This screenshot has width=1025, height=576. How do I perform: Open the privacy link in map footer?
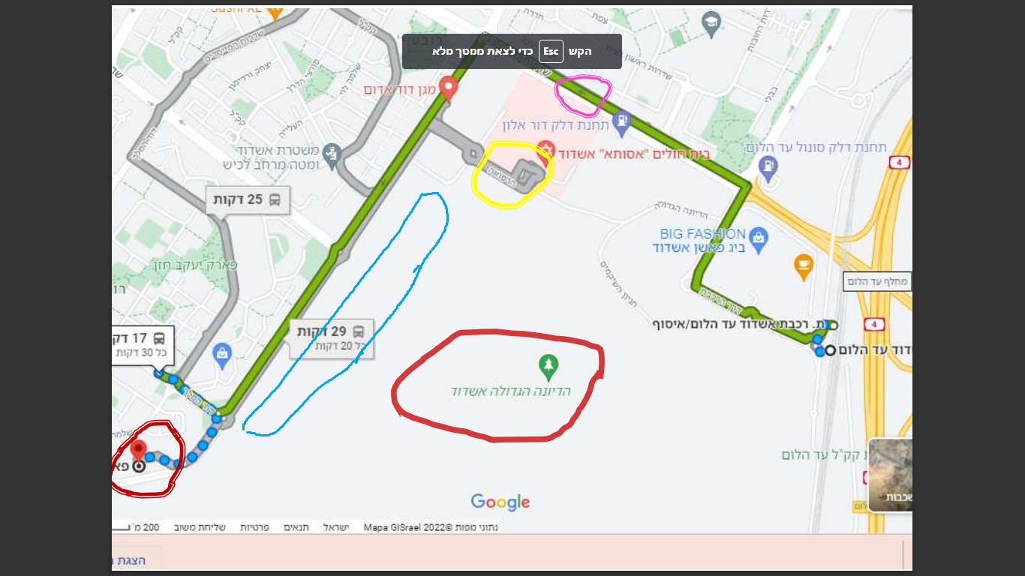(254, 527)
